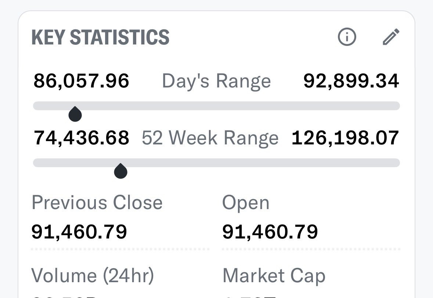
Task: Select the day's low value 86,057.96
Action: point(81,81)
